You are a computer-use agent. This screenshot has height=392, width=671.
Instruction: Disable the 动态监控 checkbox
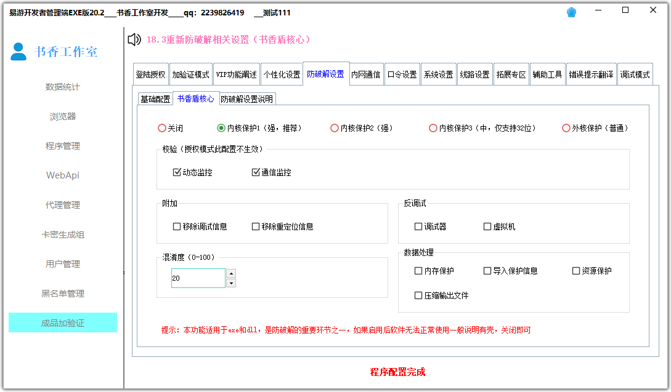click(x=177, y=172)
